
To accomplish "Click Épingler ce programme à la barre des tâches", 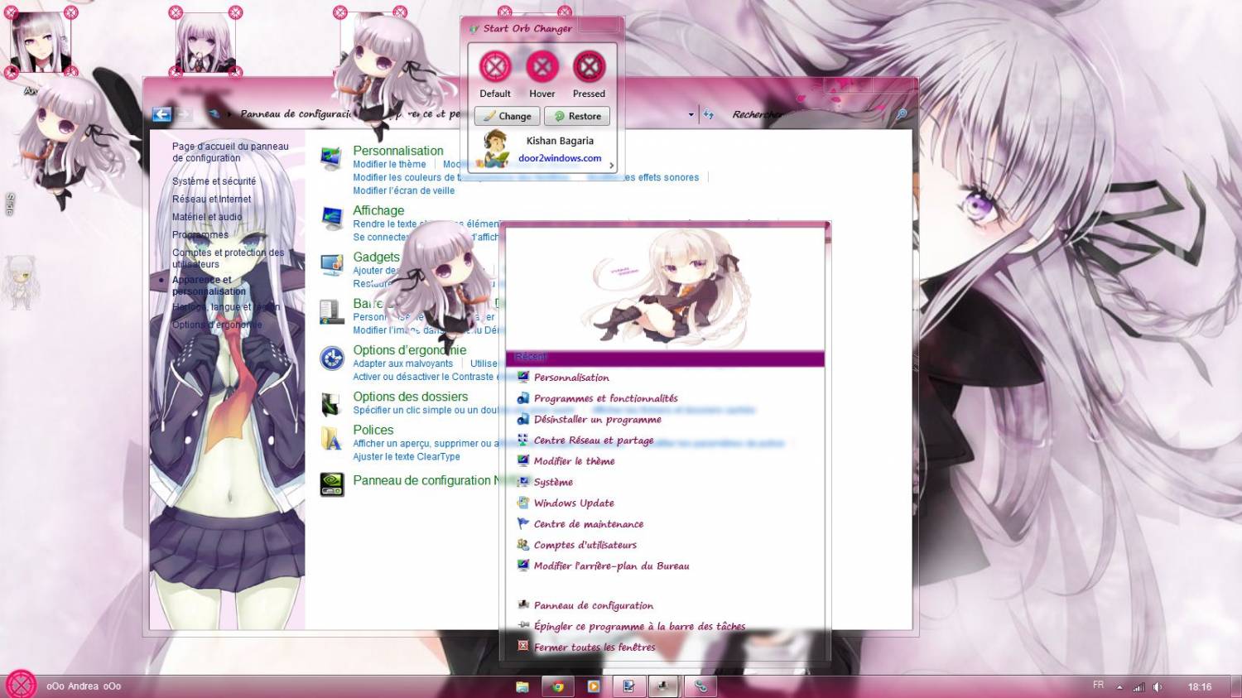I will tap(639, 626).
